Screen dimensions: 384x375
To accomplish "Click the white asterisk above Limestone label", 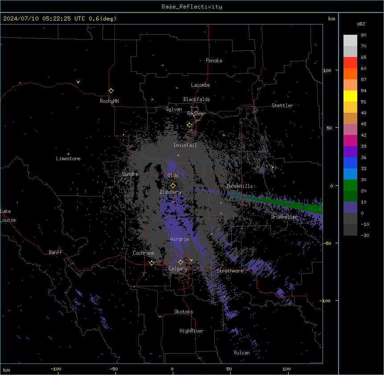I will [68, 154].
